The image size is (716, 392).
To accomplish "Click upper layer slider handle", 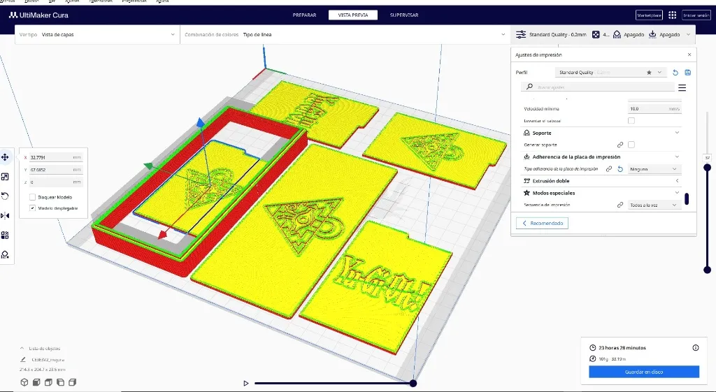I will click(708, 168).
